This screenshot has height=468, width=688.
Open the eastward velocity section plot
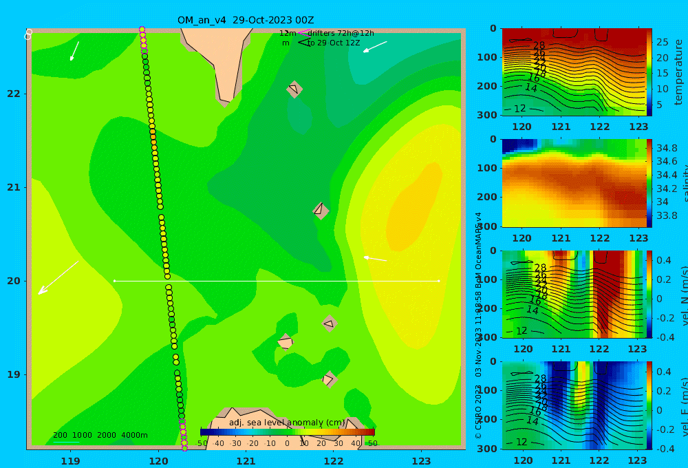(574, 405)
